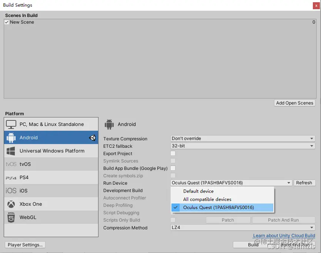Click the Build button
Image resolution: width=321 pixels, height=253 pixels.
(x=253, y=245)
